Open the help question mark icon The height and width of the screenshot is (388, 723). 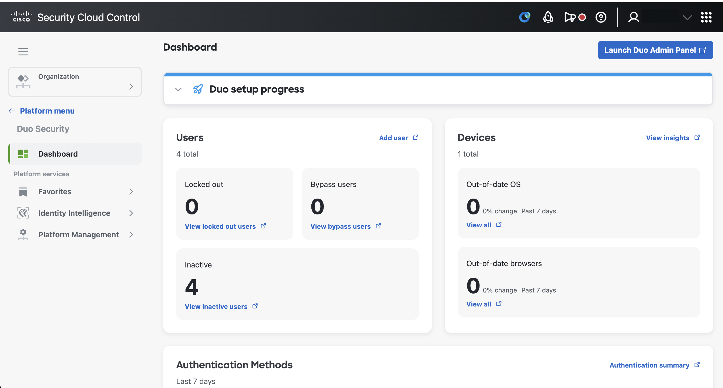[601, 17]
